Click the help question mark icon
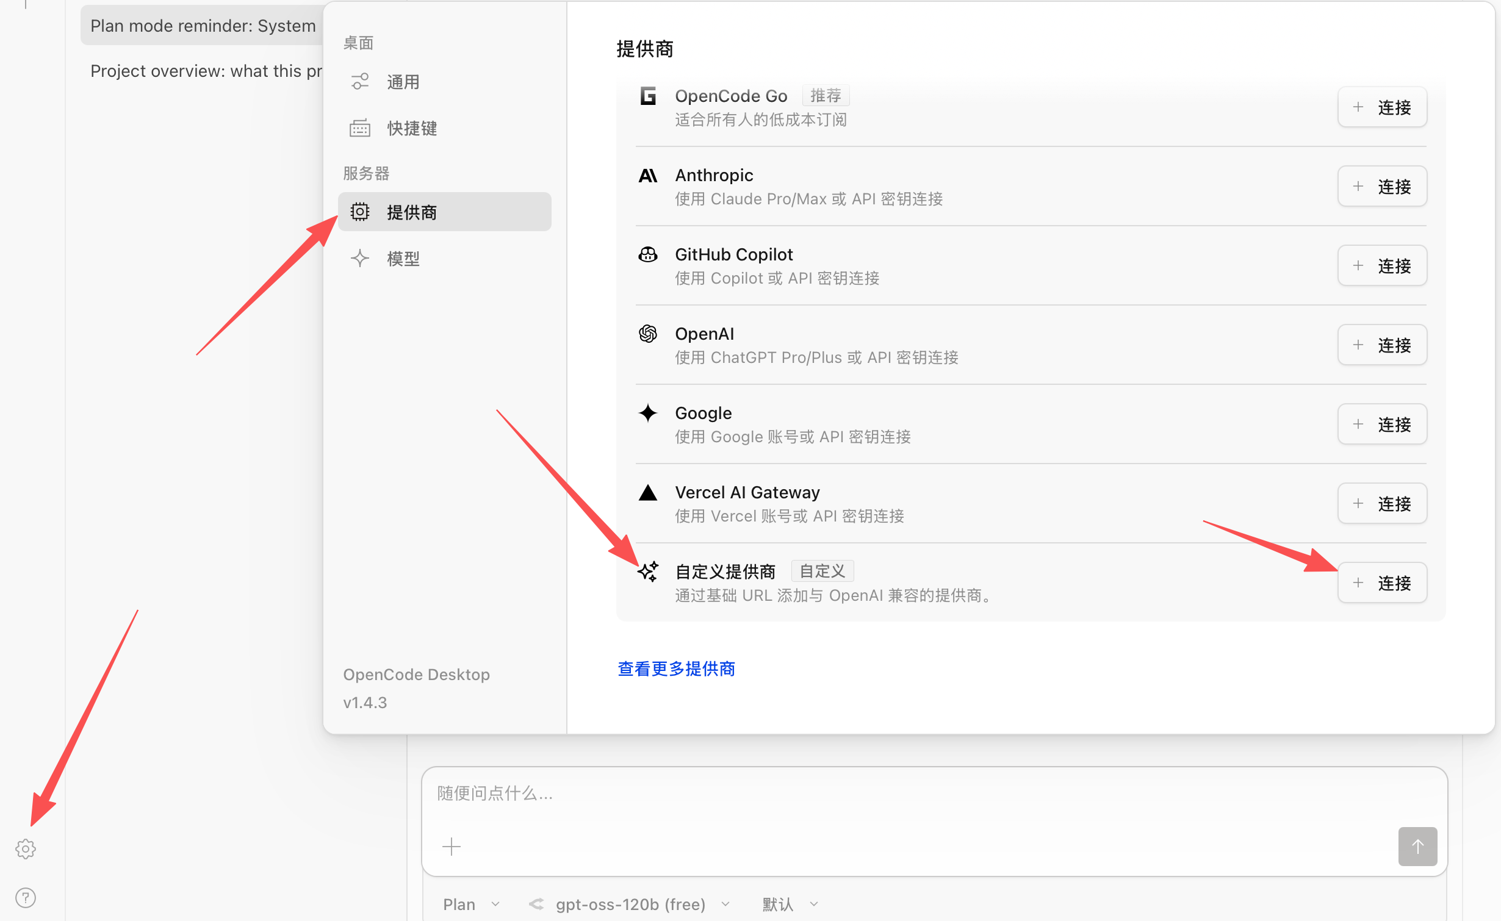This screenshot has height=921, width=1501. 26,897
